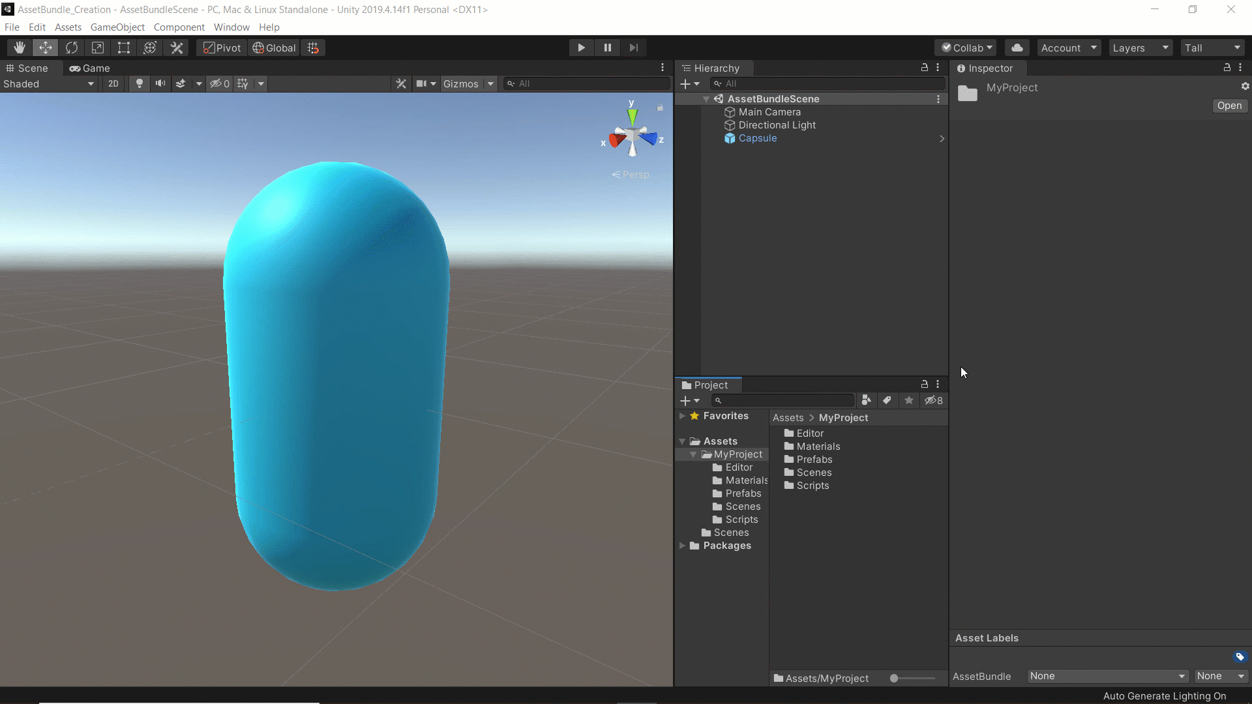Image resolution: width=1252 pixels, height=704 pixels.
Task: Click the pause button in toolbar
Action: click(x=607, y=48)
